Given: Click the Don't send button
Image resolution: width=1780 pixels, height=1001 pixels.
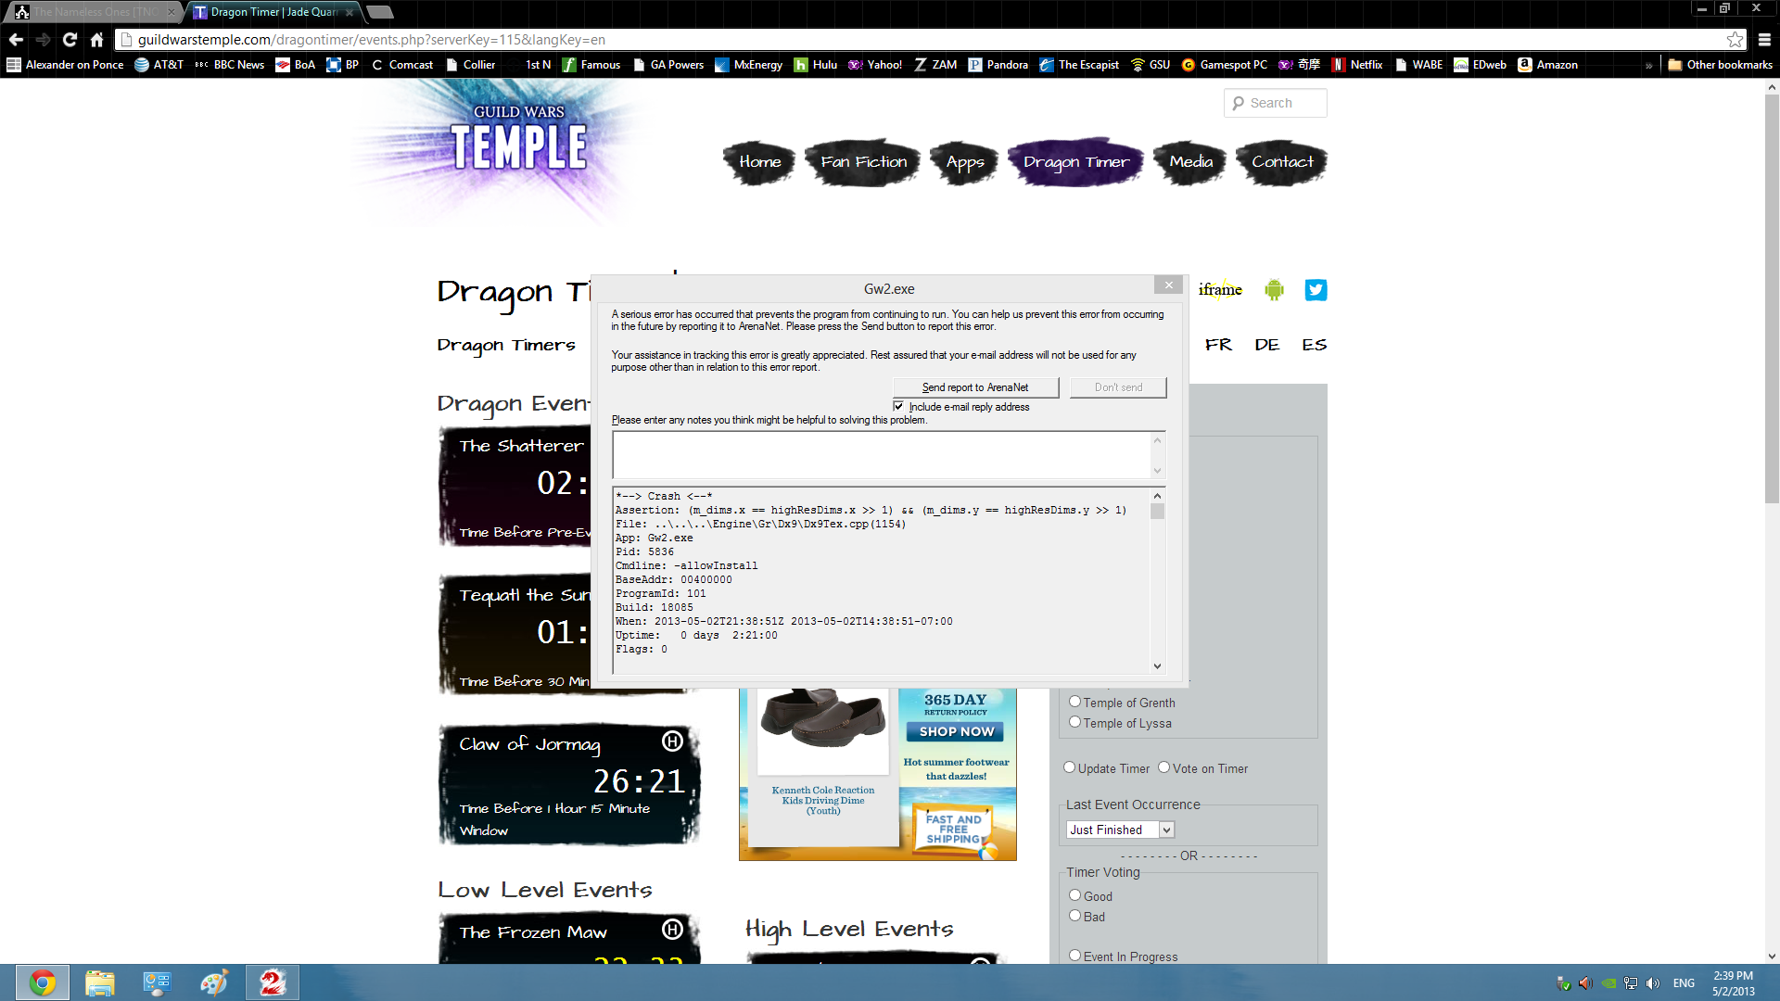Looking at the screenshot, I should click(x=1118, y=387).
